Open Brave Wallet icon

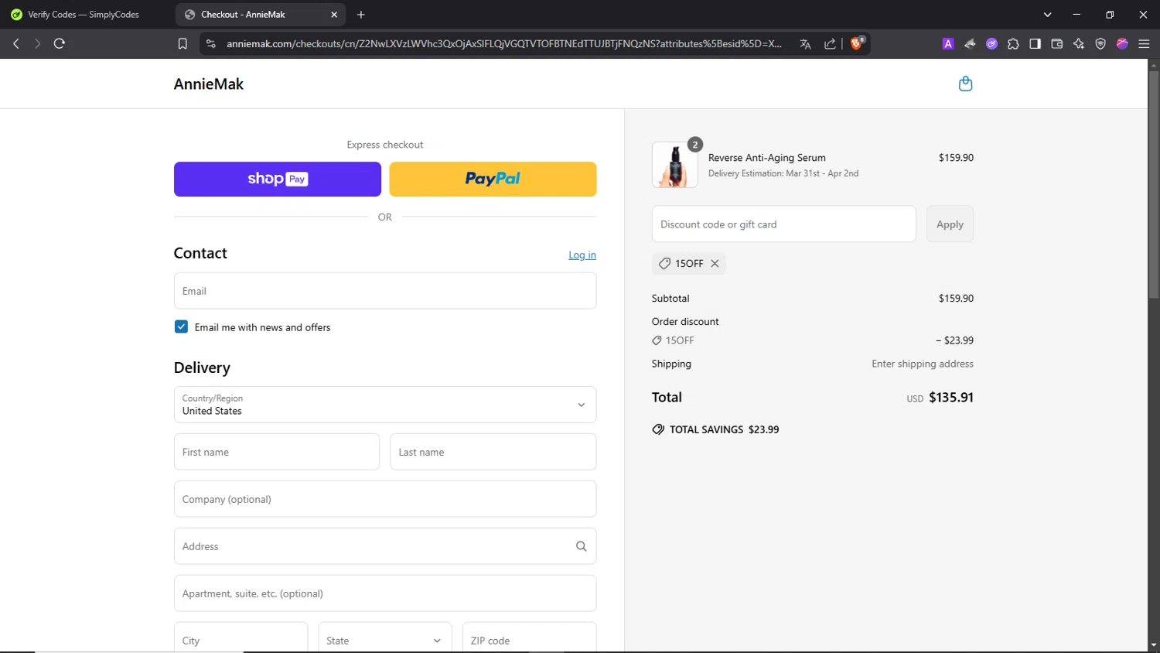point(1057,44)
